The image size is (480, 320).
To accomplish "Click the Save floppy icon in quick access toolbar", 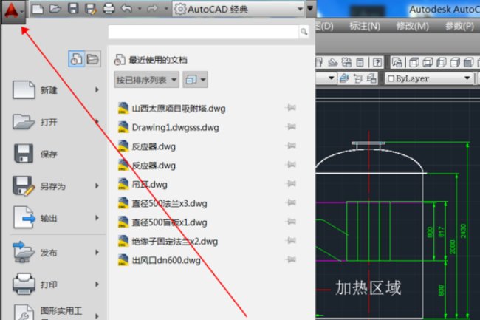I will (73, 9).
